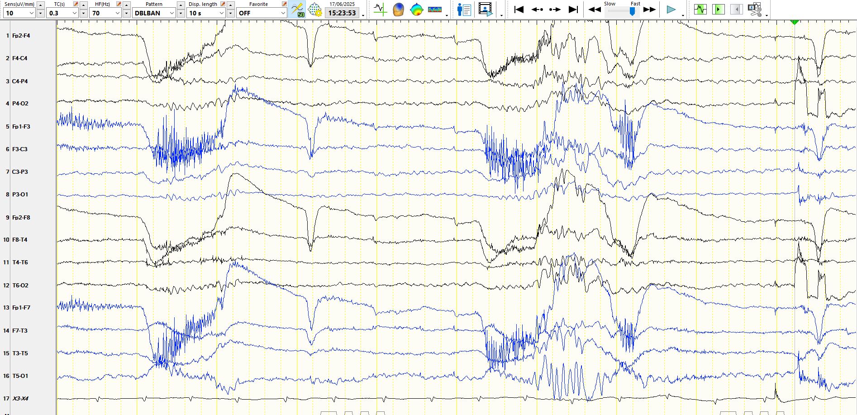The image size is (857, 415).
Task: Step HF(Hz) value down
Action: (x=127, y=13)
